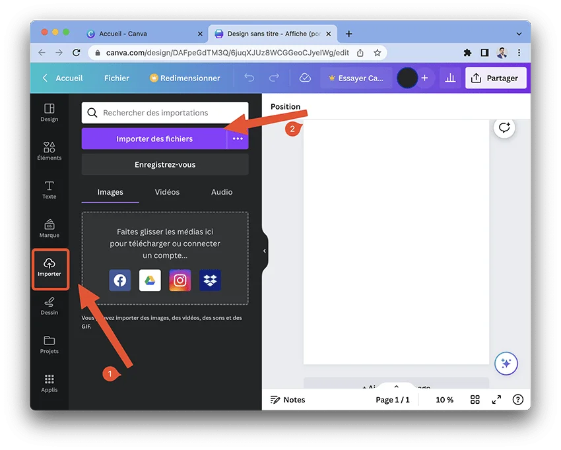Open the 10 % zoom level menu
561x450 pixels.
tap(444, 400)
